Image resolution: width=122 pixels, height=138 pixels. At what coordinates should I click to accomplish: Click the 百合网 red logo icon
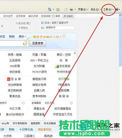click(9, 79)
